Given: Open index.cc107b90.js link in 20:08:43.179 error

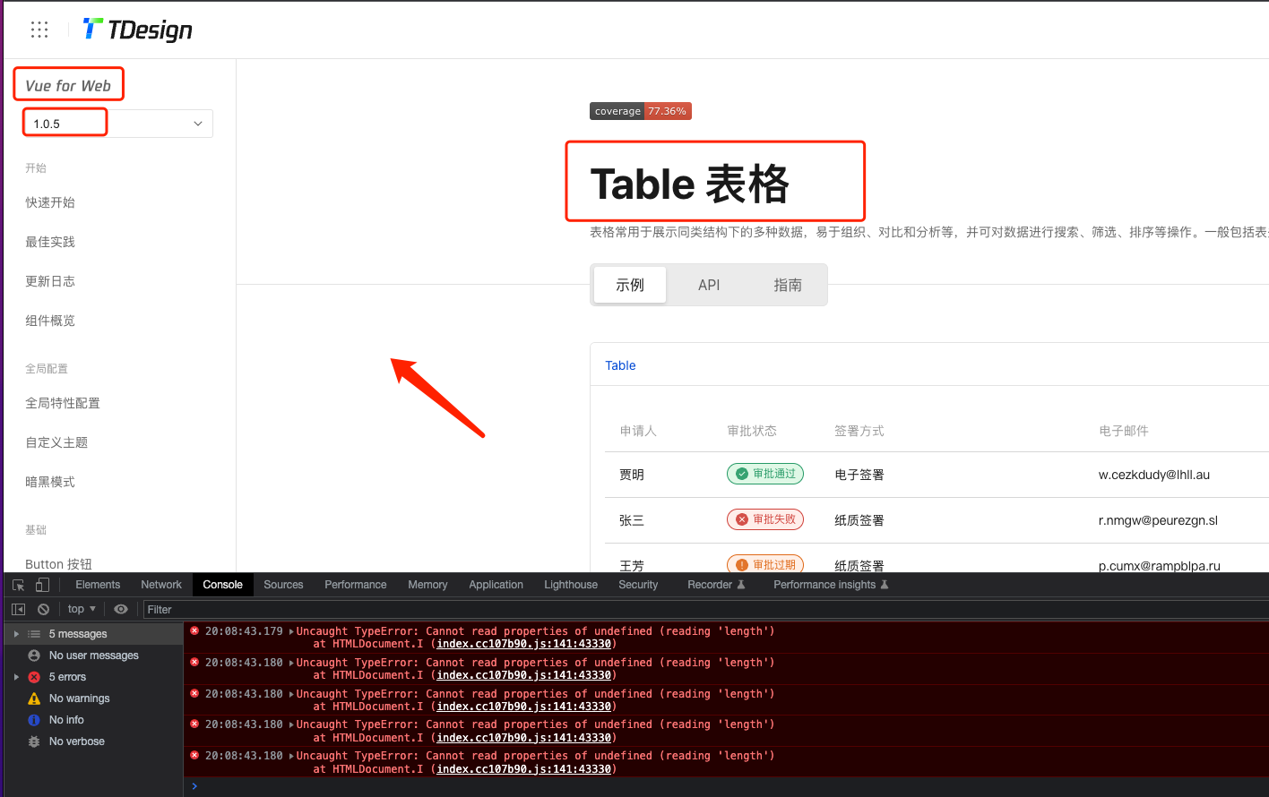Looking at the screenshot, I should (x=523, y=644).
